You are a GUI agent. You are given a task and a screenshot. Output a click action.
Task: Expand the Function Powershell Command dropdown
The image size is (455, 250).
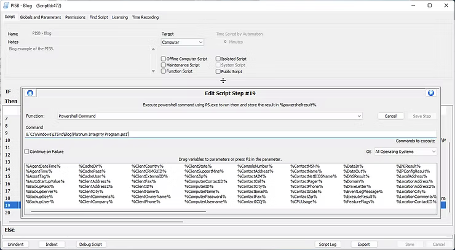[210, 116]
